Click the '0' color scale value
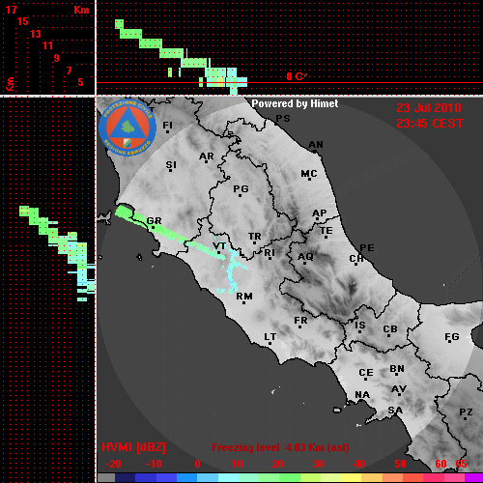This screenshot has width=483, height=483. [197, 464]
